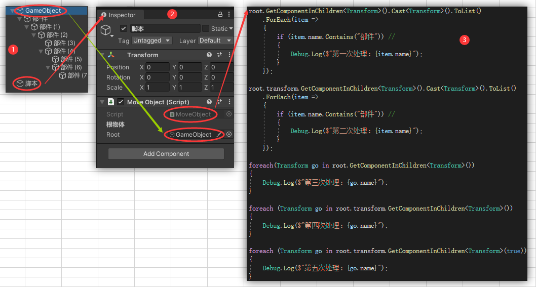536x287 pixels.
Task: Open icon selection dropdown under object icon
Action: pos(112,36)
